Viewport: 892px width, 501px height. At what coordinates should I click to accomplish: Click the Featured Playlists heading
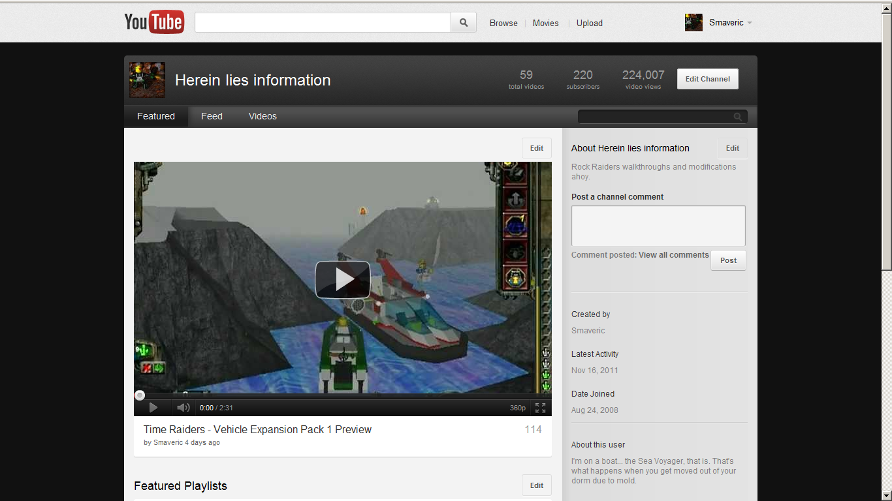(180, 486)
